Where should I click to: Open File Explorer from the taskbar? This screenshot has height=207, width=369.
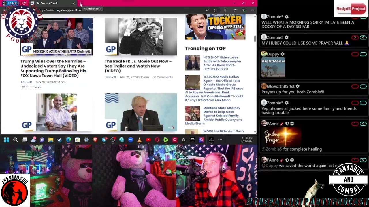[x=51, y=140]
